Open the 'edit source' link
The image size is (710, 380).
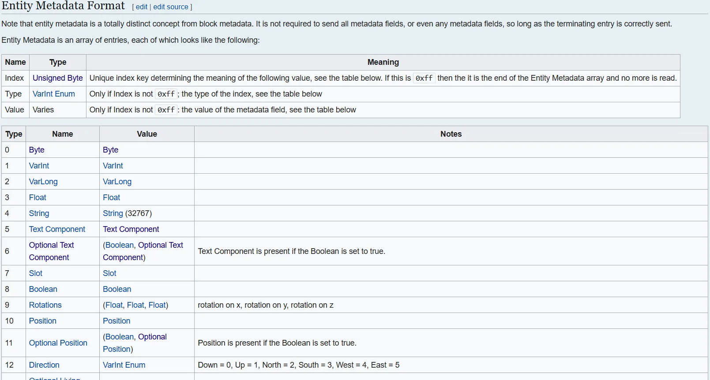pos(170,7)
